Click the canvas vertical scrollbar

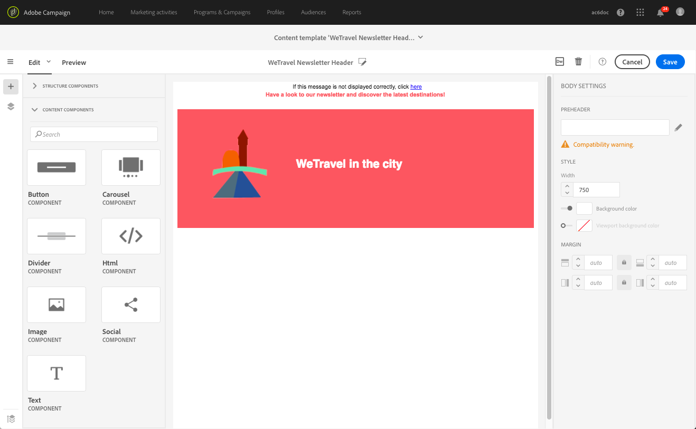(x=549, y=248)
